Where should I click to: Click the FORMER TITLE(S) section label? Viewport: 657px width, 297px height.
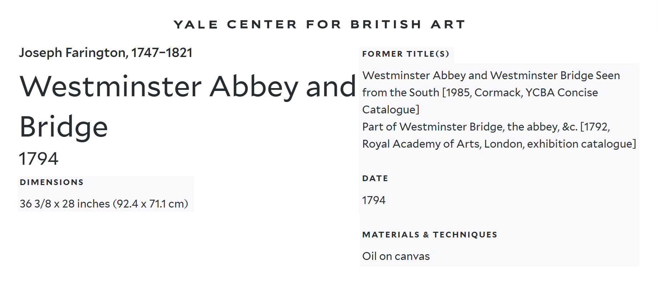[405, 54]
